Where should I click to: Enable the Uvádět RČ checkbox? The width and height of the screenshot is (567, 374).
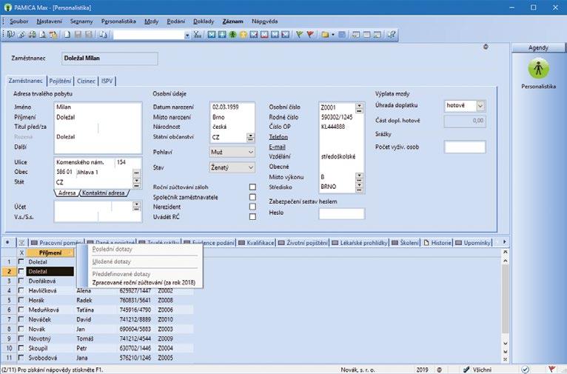pos(252,217)
